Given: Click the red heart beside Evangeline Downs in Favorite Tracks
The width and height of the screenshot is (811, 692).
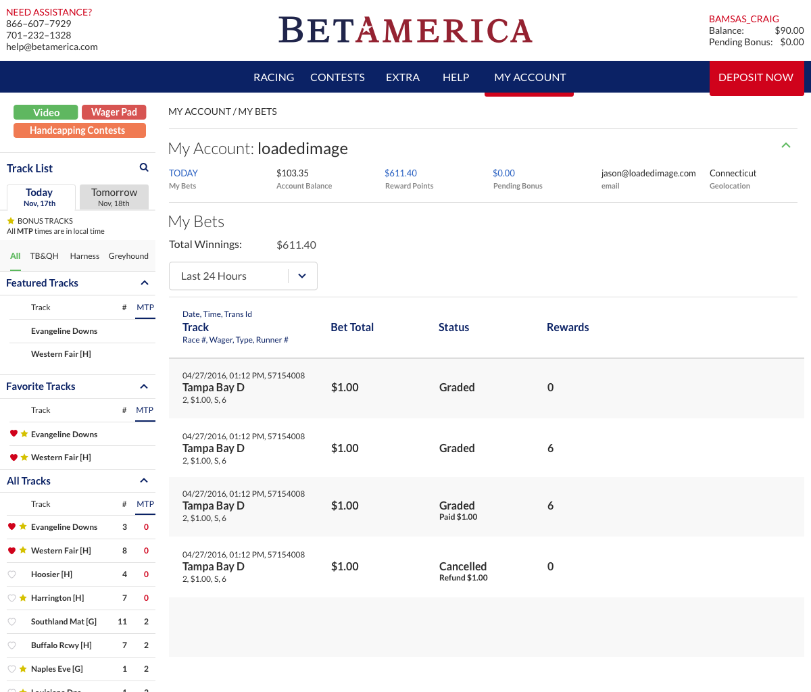Looking at the screenshot, I should pos(14,434).
